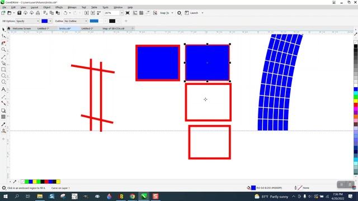Open the blue fill color dropdown
The height and width of the screenshot is (201, 358).
point(50,21)
